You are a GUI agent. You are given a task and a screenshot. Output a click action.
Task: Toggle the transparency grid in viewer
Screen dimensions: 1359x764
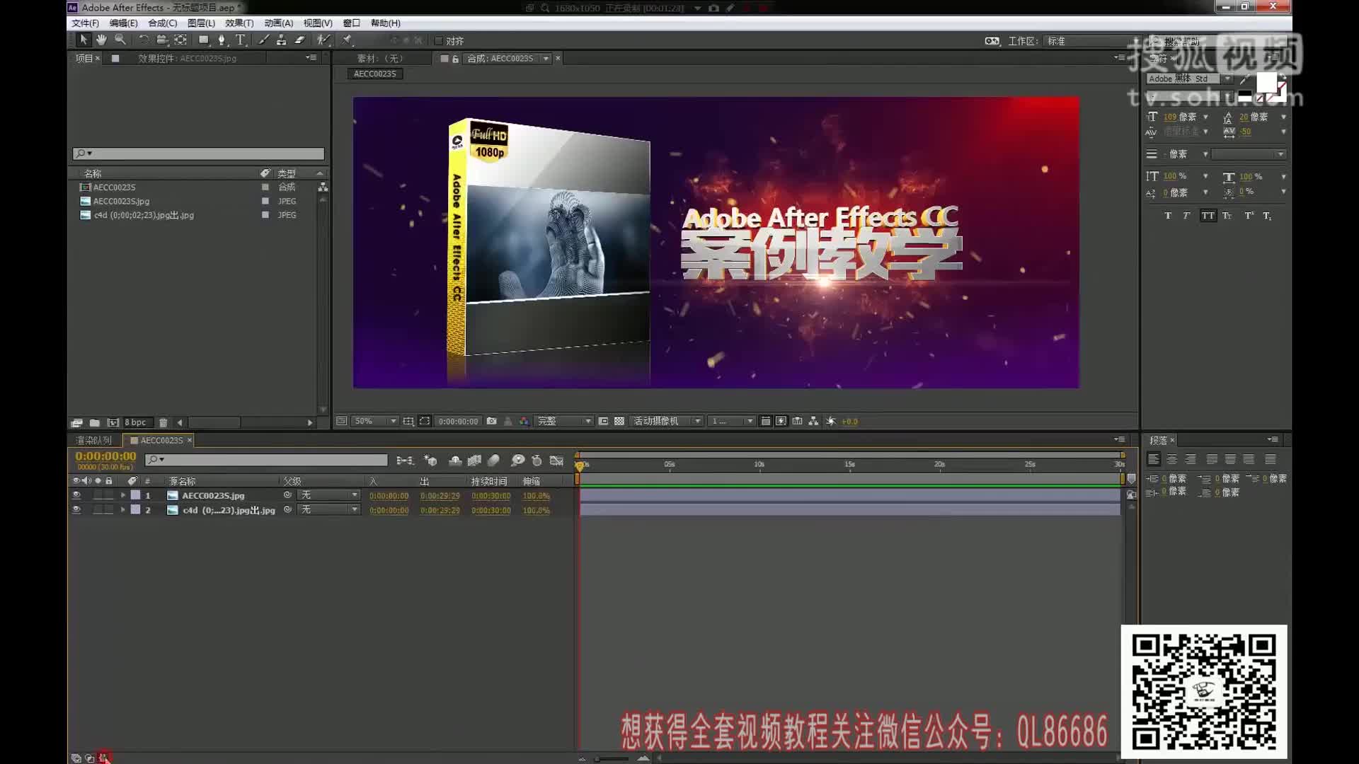tap(619, 421)
